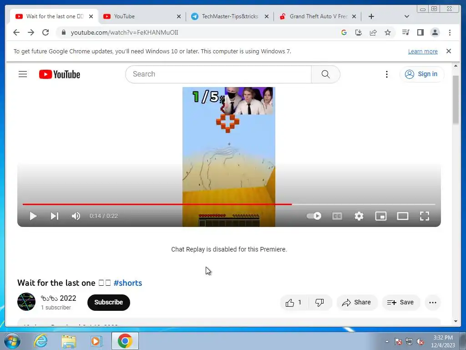Toggle the autoplay switch in player
Viewport: 466px width, 350px height.
[314, 216]
